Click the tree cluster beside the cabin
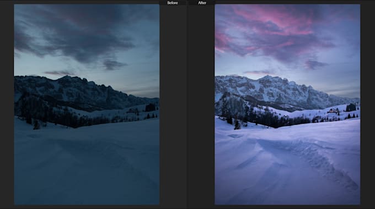Viewport: 375px width, 209px height. point(351,107)
